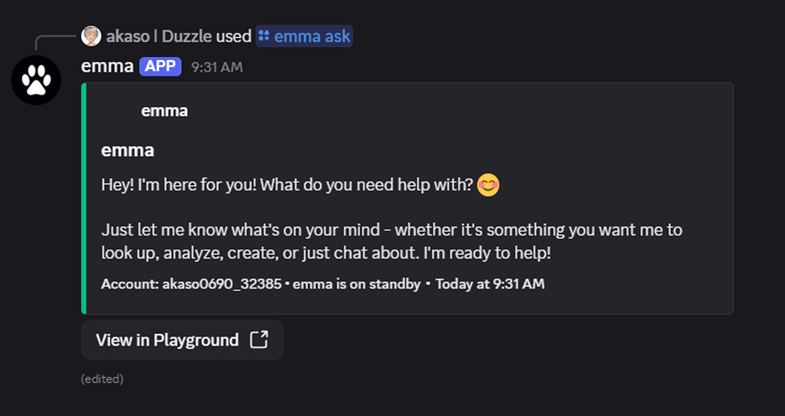The height and width of the screenshot is (416, 785).
Task: Open the "emma ask" command link
Action: (312, 36)
